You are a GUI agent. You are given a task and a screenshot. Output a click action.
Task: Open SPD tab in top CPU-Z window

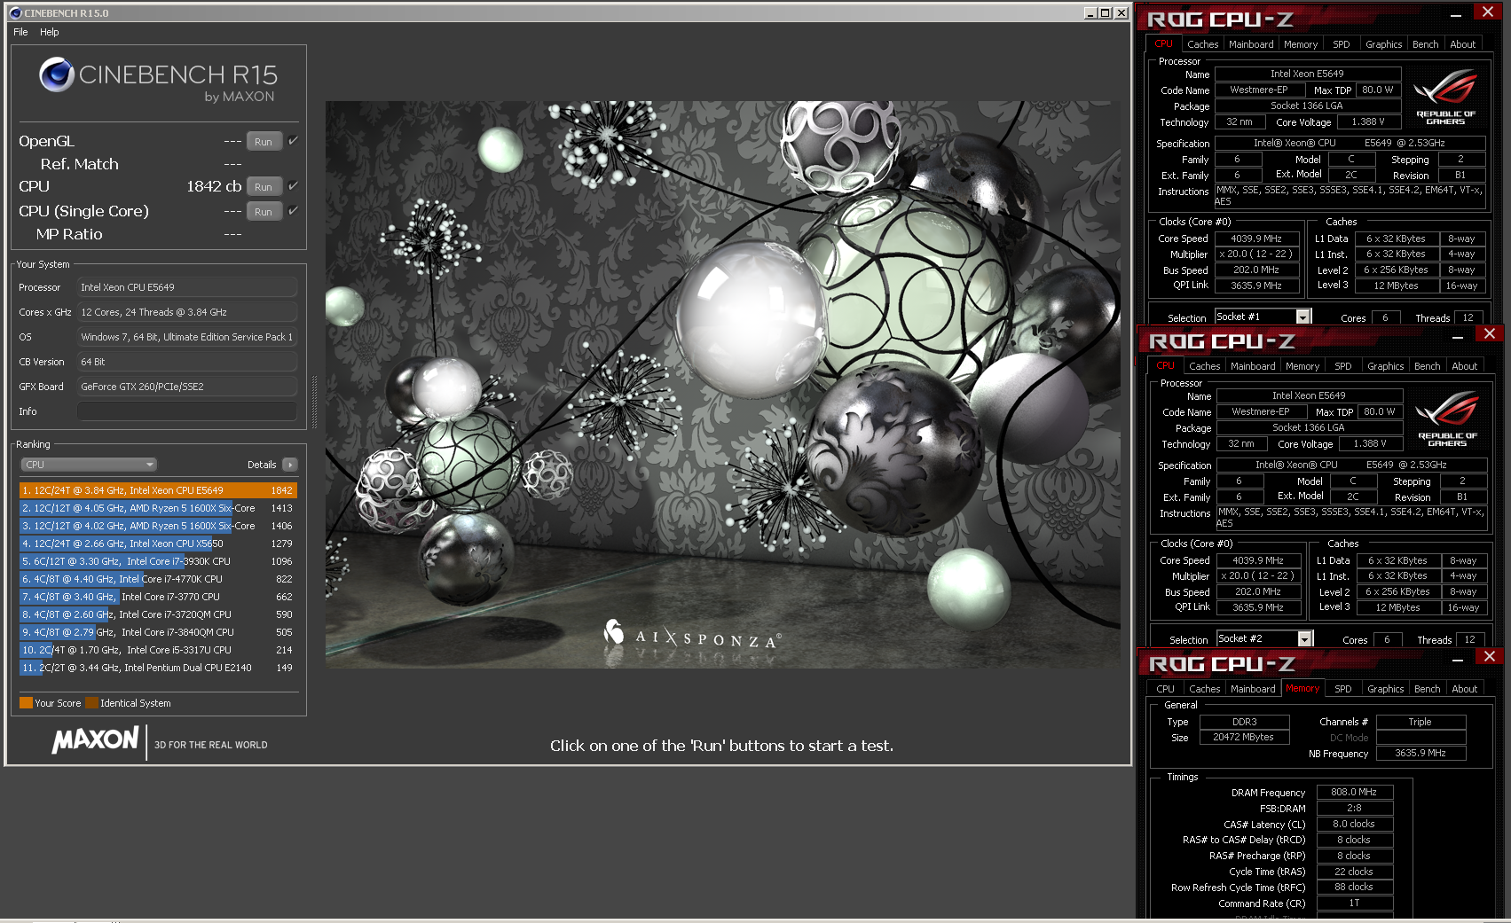pos(1342,44)
